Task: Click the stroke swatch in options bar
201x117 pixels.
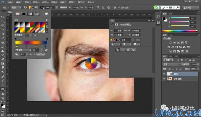Action: [42, 8]
